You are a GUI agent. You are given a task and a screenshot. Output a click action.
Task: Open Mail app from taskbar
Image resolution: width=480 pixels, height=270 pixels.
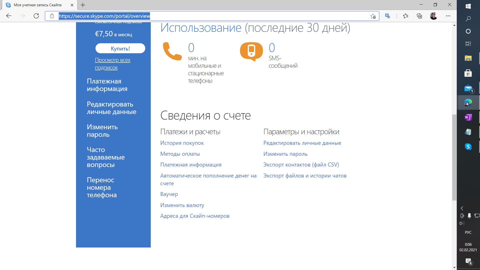468,88
